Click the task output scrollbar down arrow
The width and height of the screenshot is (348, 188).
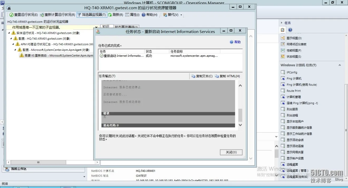(240, 125)
